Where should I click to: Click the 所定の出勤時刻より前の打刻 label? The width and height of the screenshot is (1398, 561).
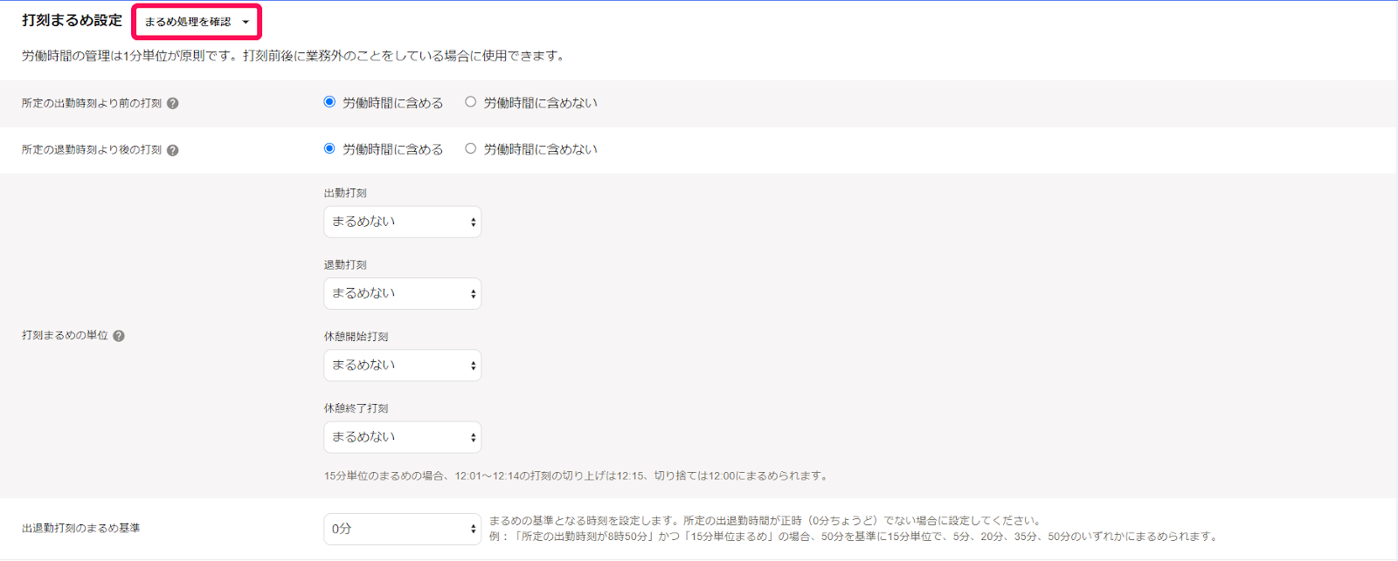pos(92,103)
